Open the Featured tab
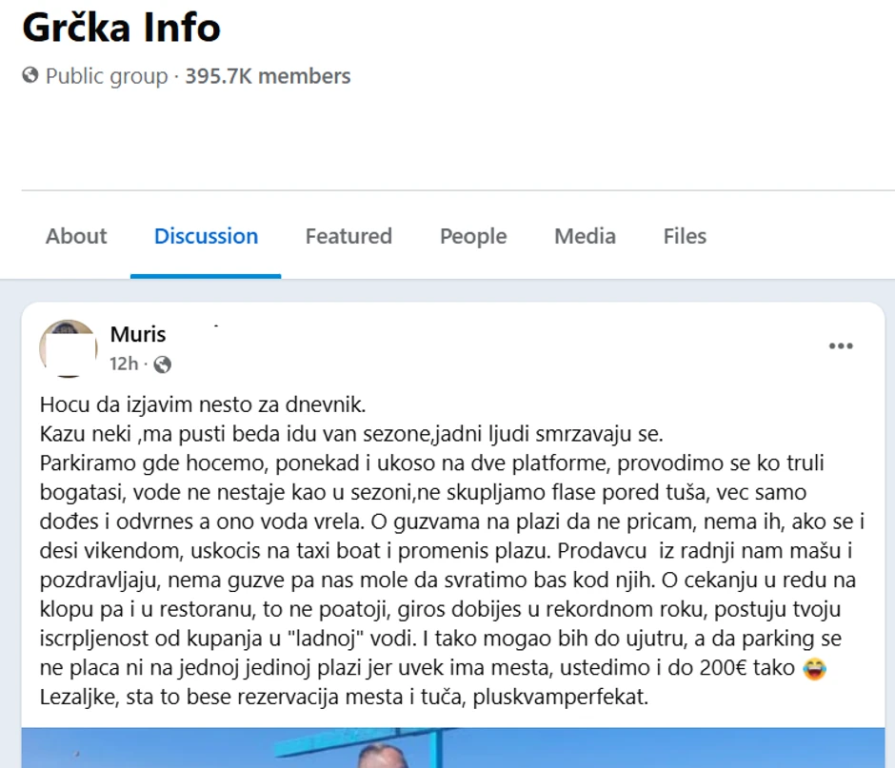 [x=348, y=236]
